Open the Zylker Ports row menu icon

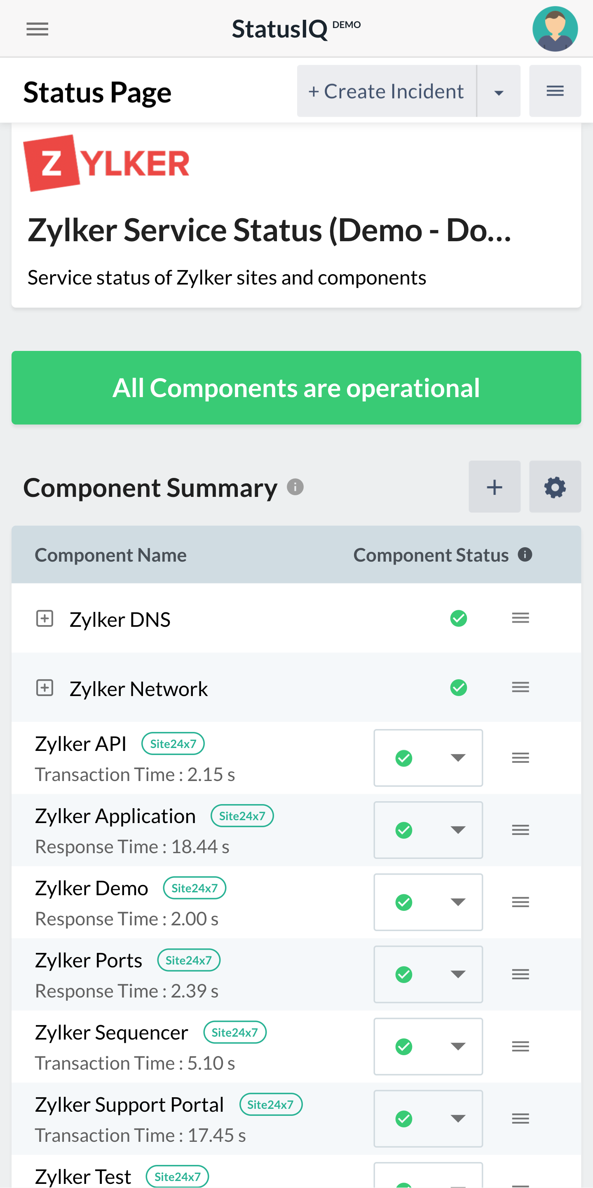[520, 974]
